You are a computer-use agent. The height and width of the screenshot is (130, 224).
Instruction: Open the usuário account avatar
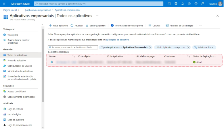(x=220, y=4)
